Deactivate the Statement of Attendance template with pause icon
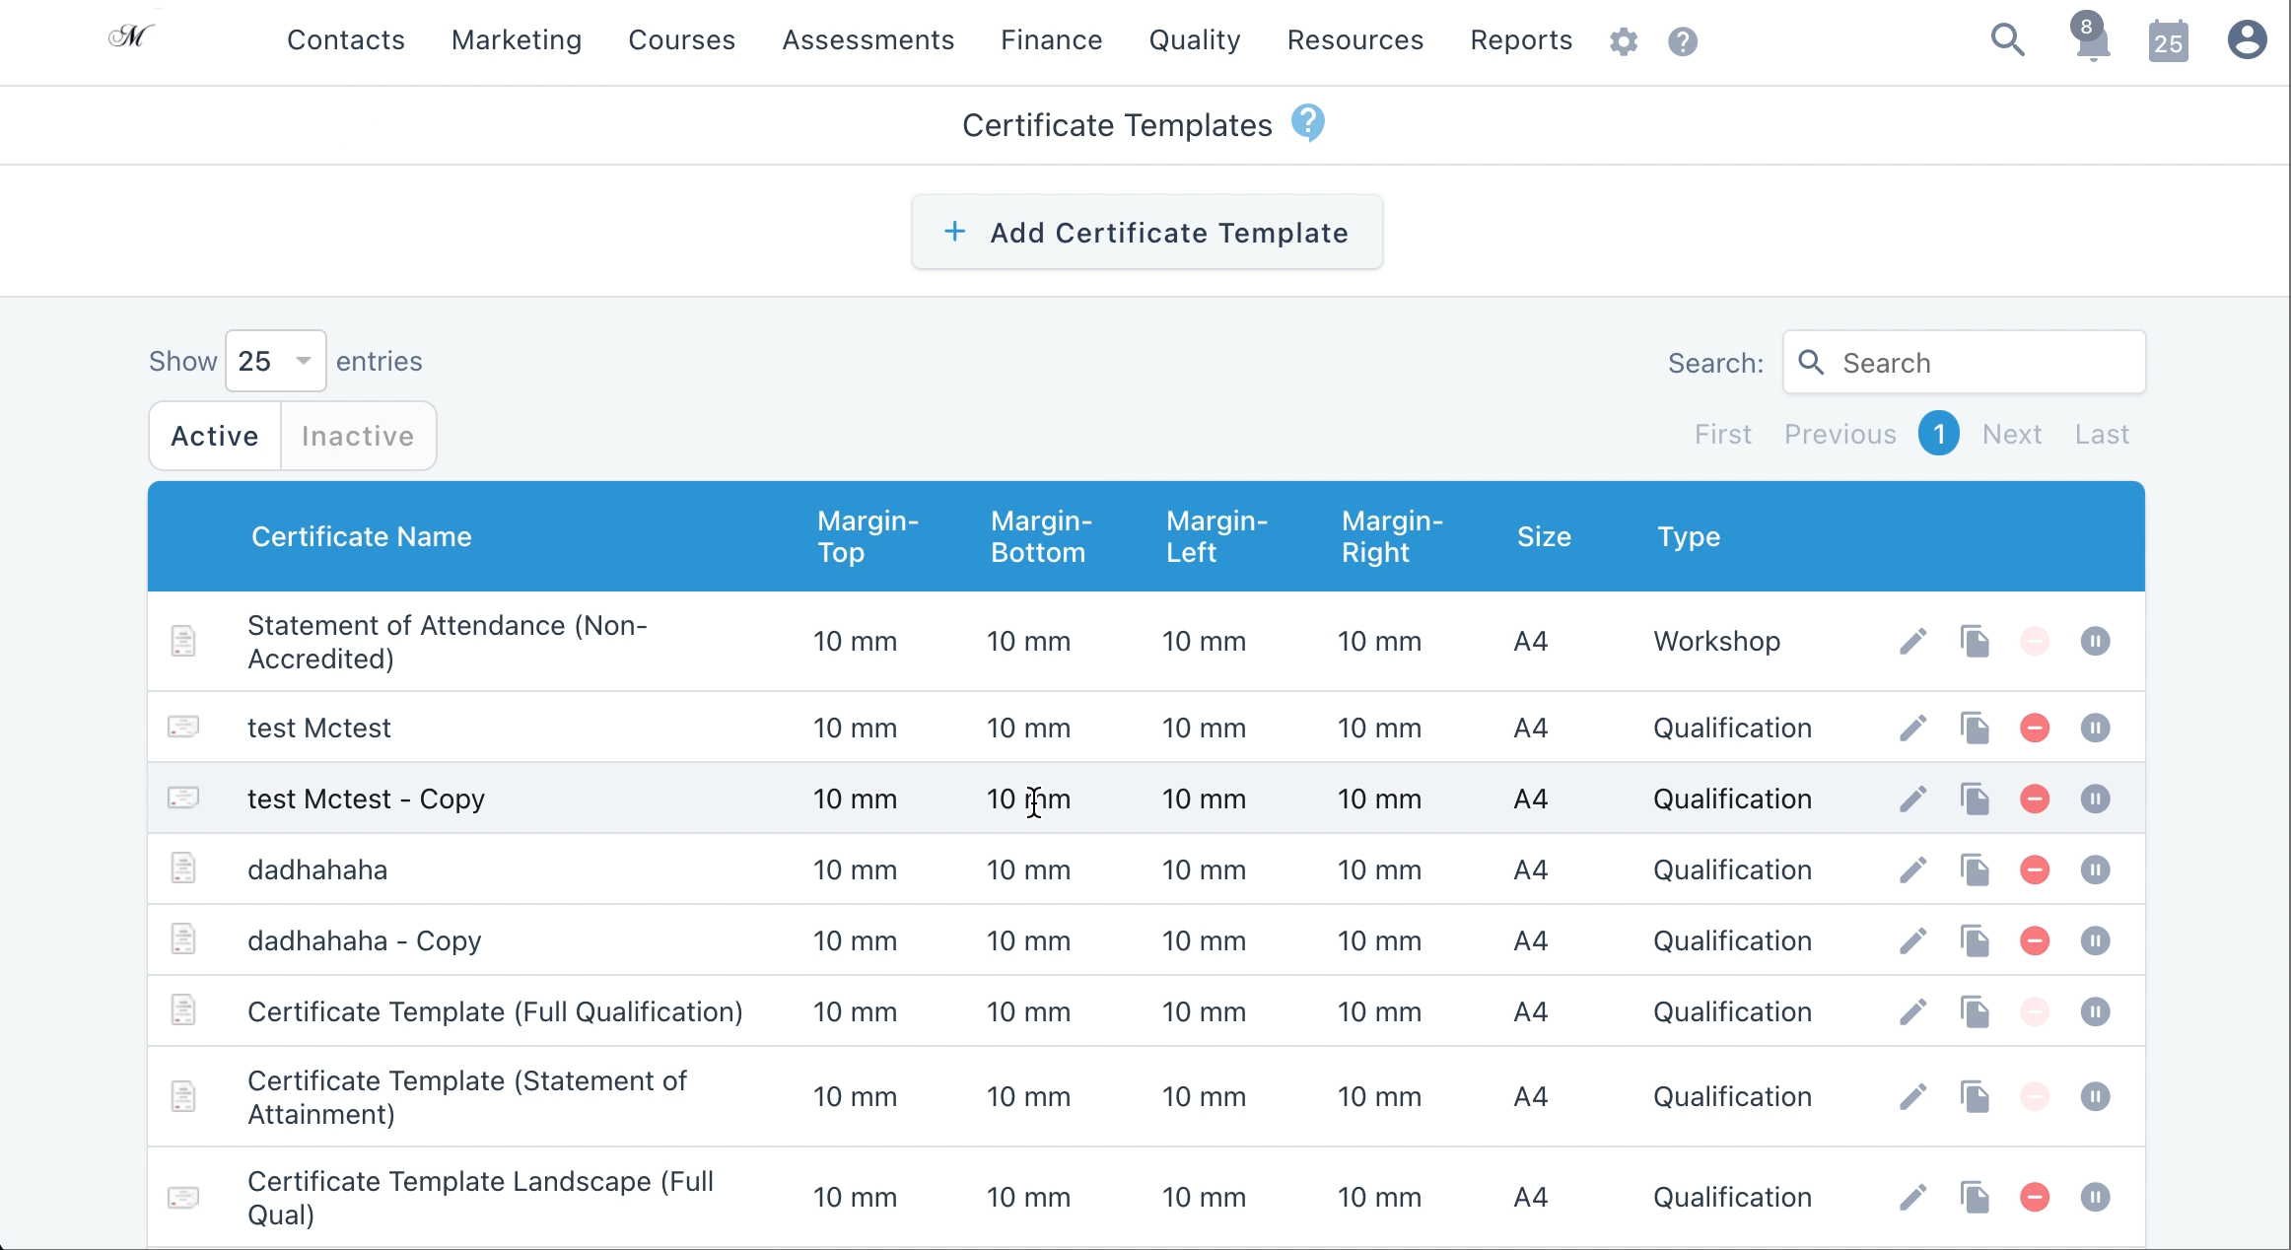 pyautogui.click(x=2095, y=641)
